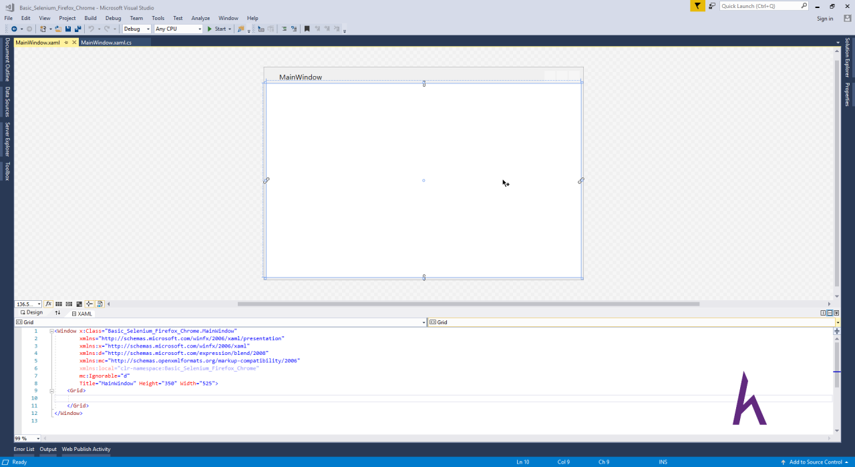The image size is (855, 467).
Task: Open the Output tab
Action: coord(48,449)
